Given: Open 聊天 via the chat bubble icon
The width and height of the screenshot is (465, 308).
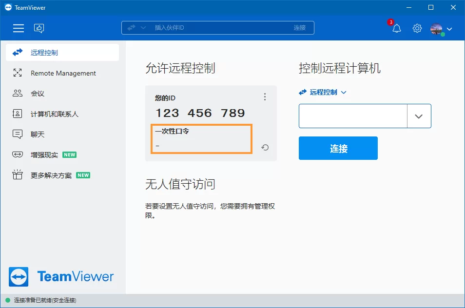Looking at the screenshot, I should pos(17,135).
